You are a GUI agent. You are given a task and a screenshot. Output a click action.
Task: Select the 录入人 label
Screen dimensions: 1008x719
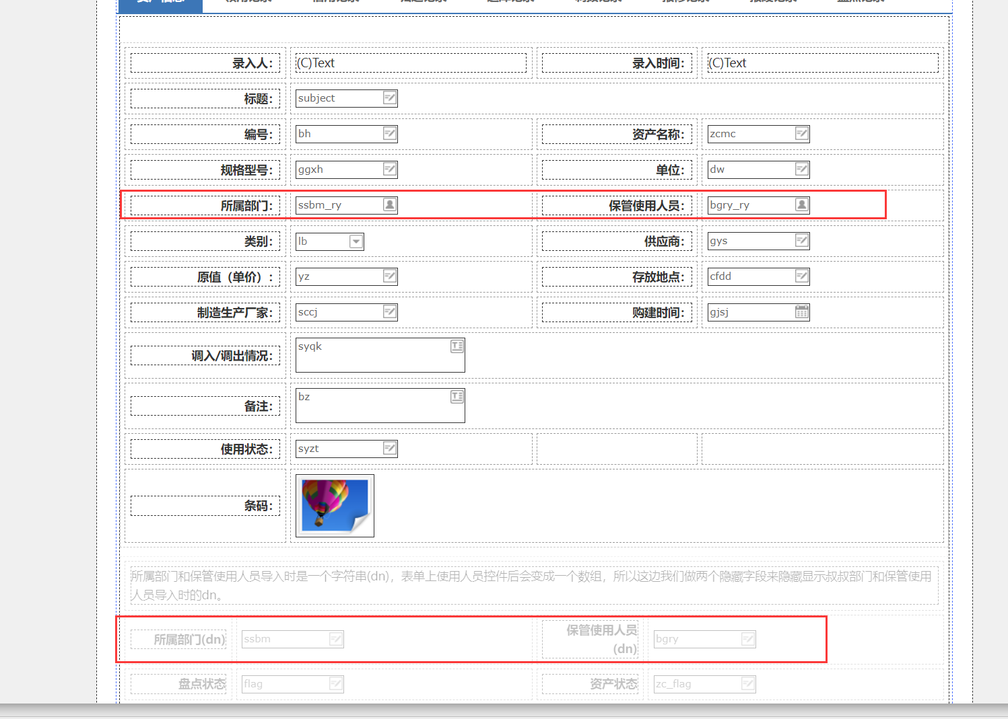pyautogui.click(x=205, y=63)
